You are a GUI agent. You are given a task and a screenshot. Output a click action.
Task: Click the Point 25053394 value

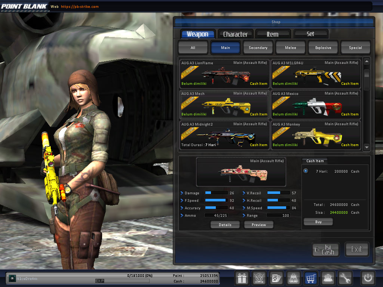[x=209, y=275]
